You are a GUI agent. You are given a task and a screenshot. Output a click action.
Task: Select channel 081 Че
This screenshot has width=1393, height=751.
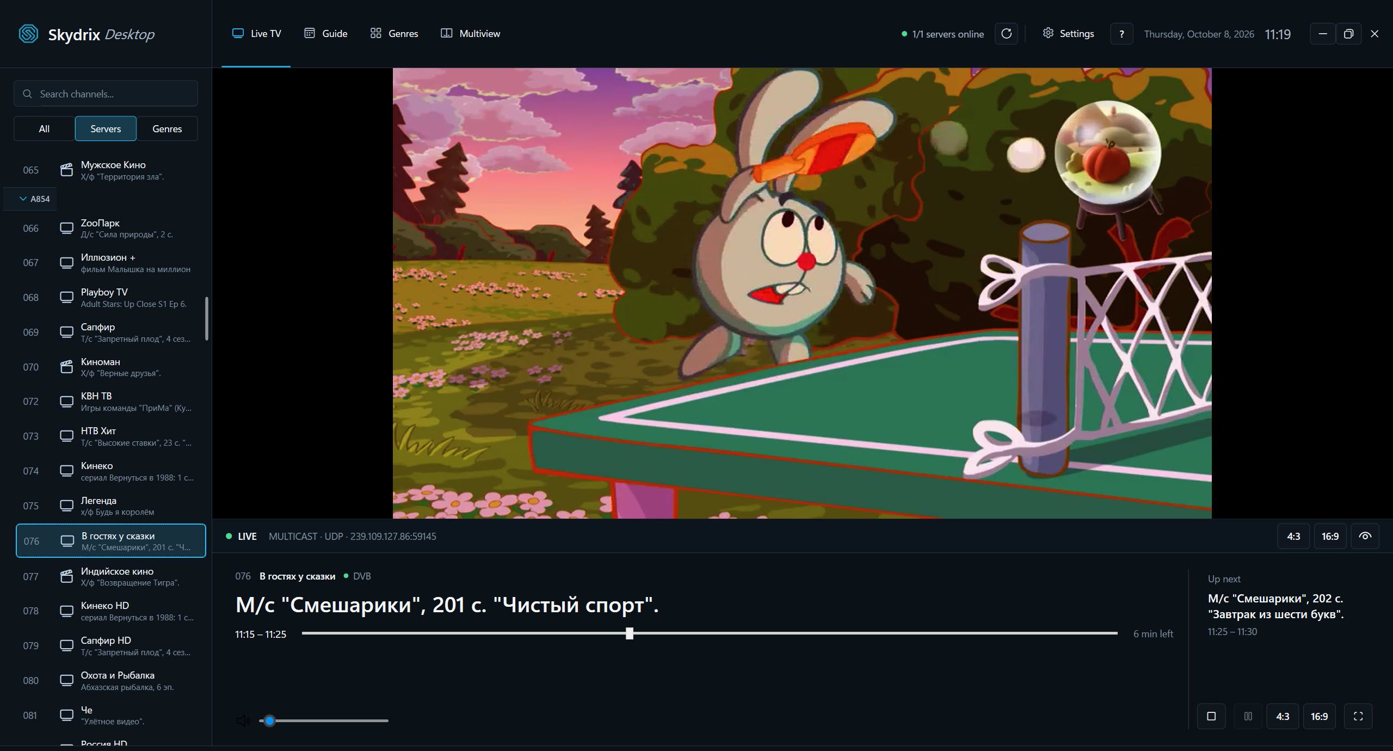(x=111, y=715)
